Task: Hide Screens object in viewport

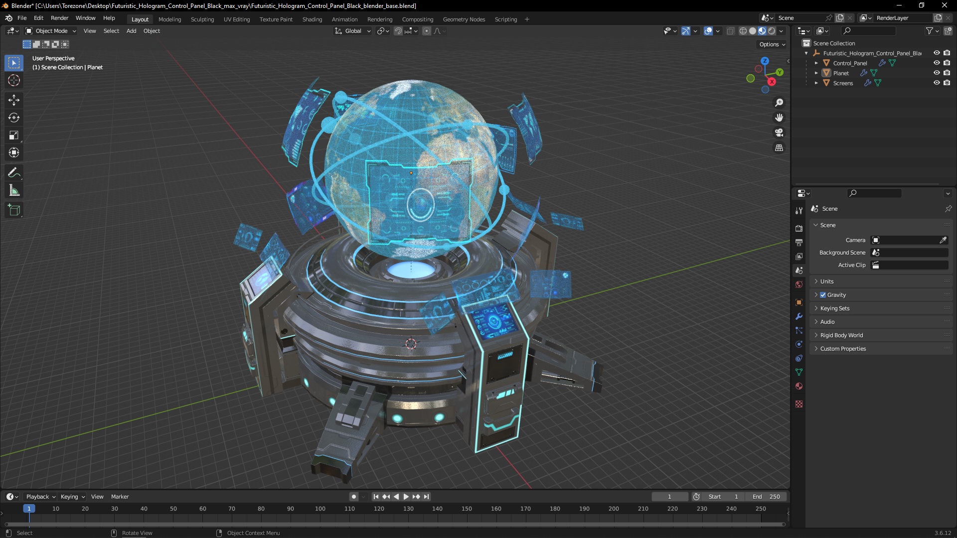Action: click(x=937, y=83)
